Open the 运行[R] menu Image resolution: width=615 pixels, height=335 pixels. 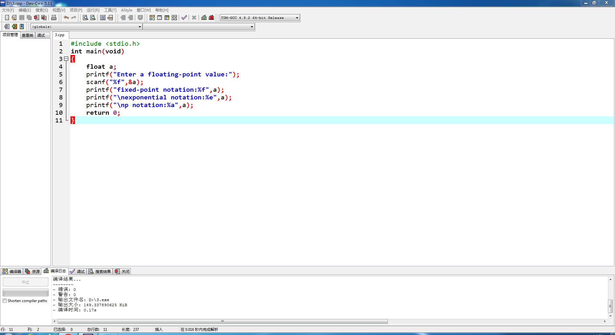(x=93, y=10)
